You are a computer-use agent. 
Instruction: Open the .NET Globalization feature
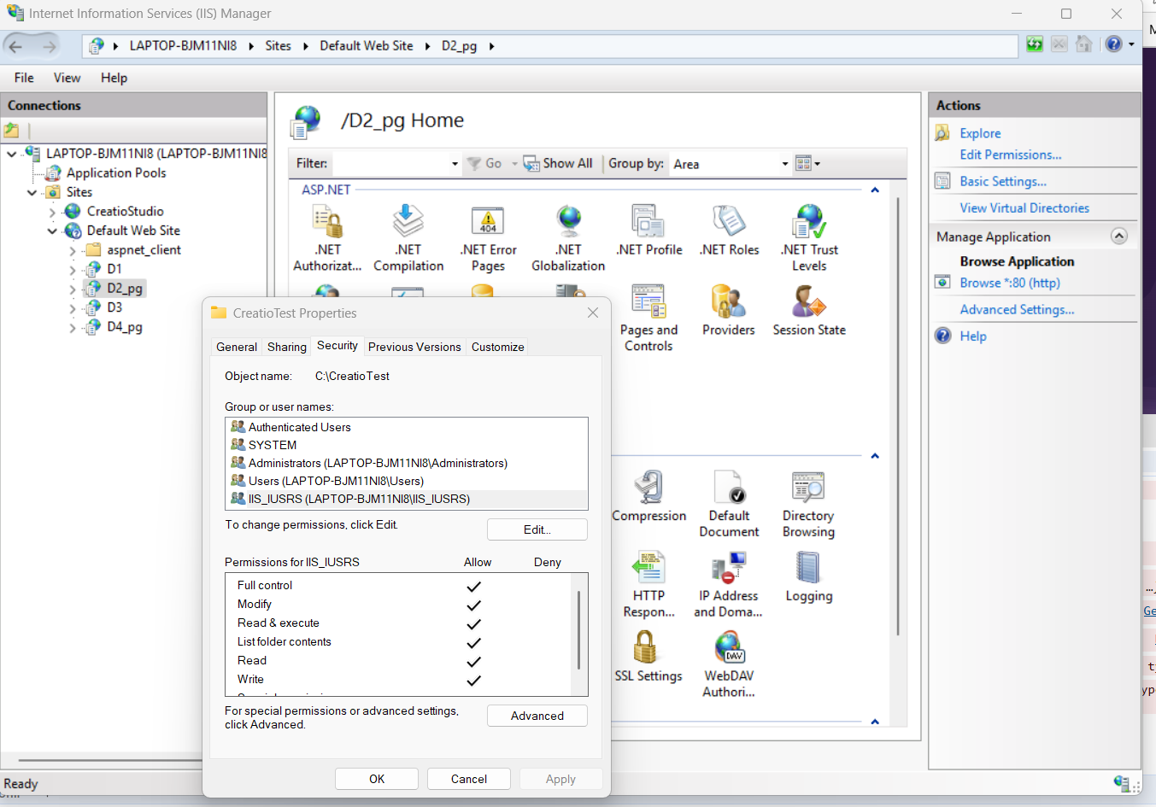pos(568,239)
